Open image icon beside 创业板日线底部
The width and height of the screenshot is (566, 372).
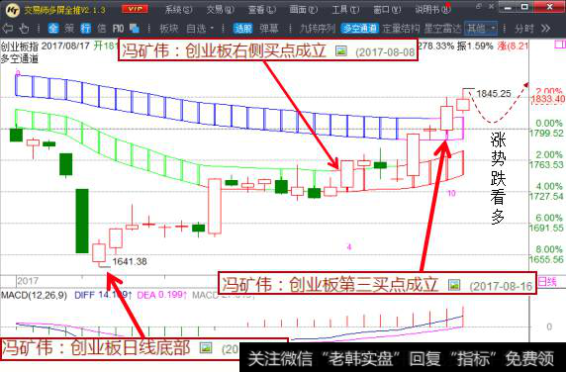(206, 348)
